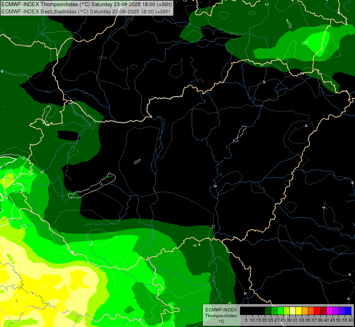Click the bright red 37–39 legend swatch
The height and width of the screenshot is (327, 355).
[317, 311]
